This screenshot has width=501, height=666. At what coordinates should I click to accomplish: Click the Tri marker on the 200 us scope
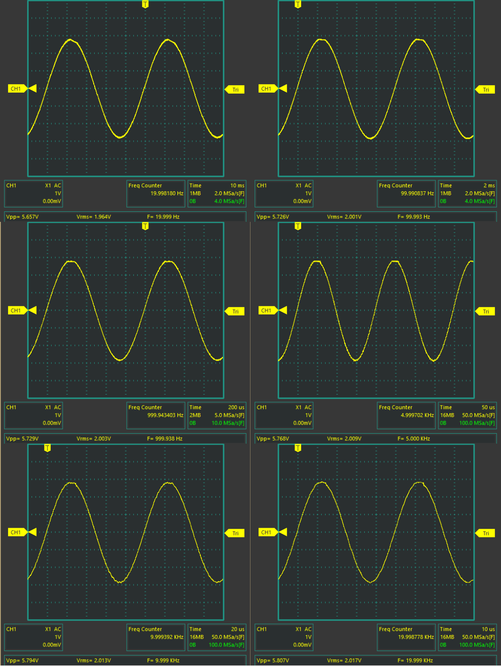(x=234, y=311)
